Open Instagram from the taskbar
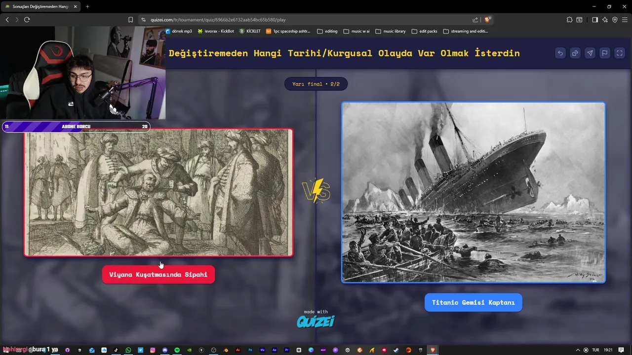This screenshot has width=632, height=355. (153, 350)
